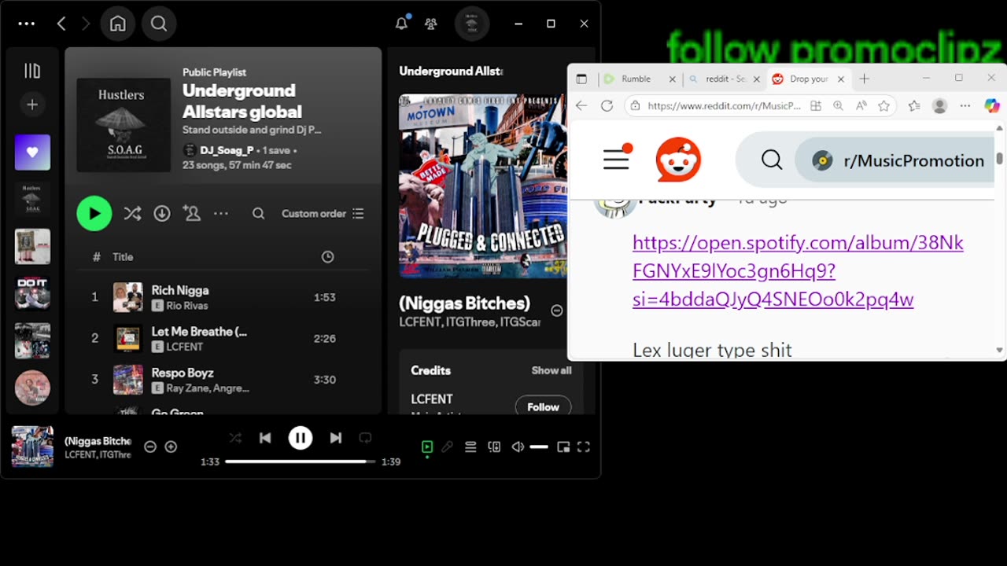The height and width of the screenshot is (566, 1007).
Task: Connect to a device
Action: [x=494, y=447]
